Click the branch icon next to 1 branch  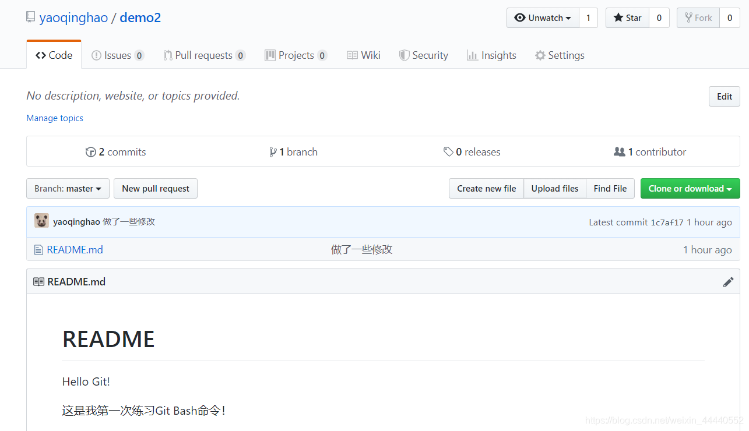coord(273,152)
